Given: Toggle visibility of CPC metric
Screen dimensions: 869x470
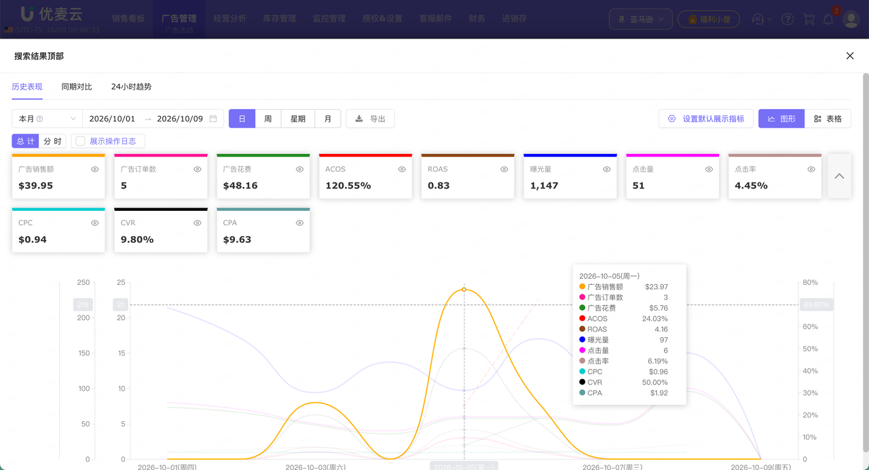Looking at the screenshot, I should click(x=95, y=223).
